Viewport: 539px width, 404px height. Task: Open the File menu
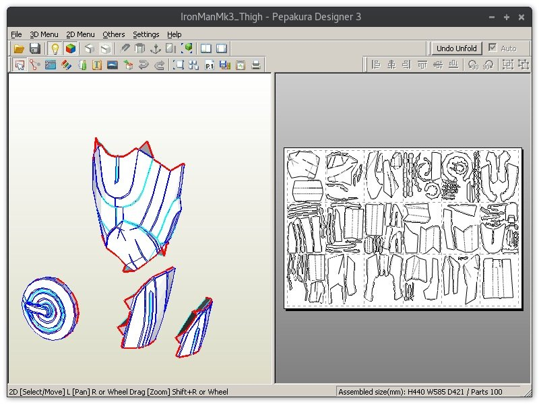point(16,34)
